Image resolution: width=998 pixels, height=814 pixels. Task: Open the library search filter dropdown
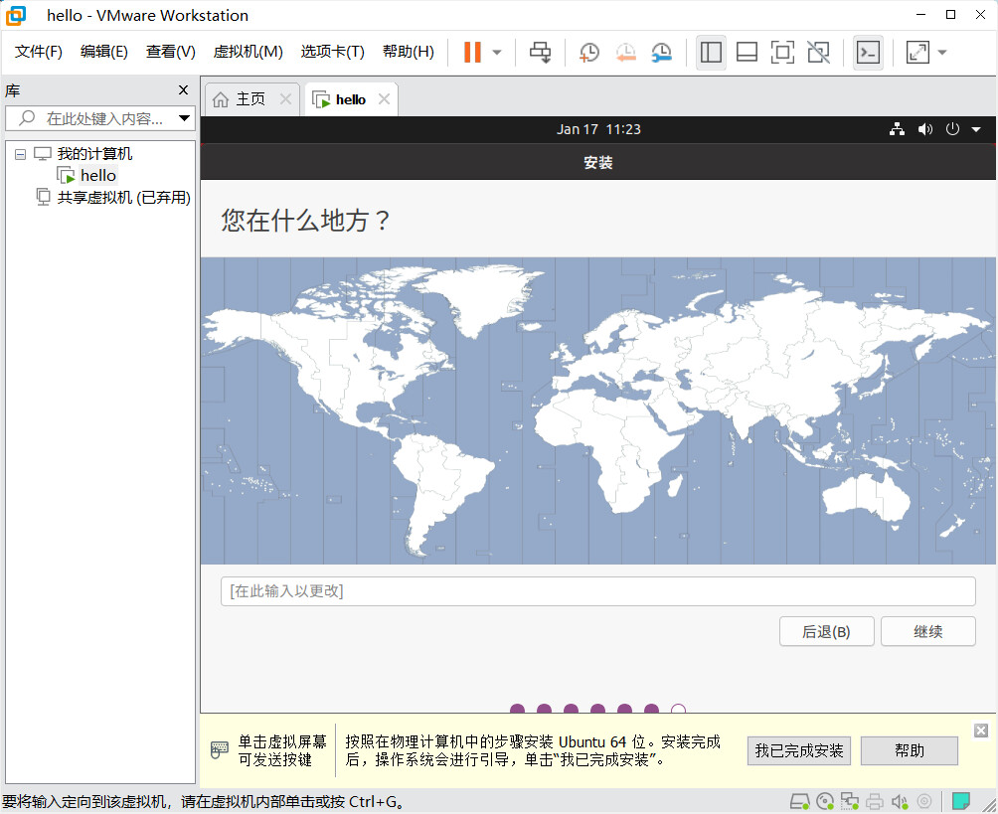point(185,118)
